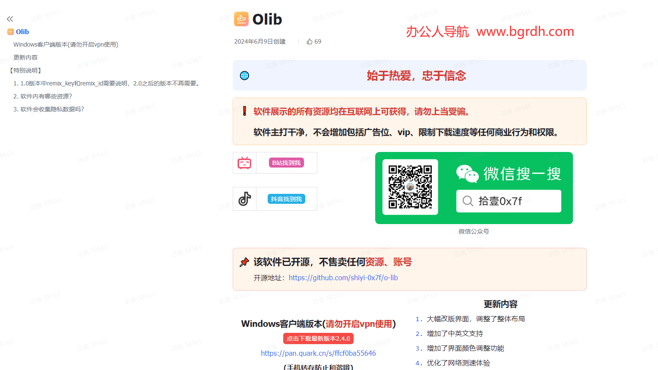Image resolution: width=658 pixels, height=370 pixels.
Task: Click the 点击下载最新版本2.4.0 download button
Action: 318,338
